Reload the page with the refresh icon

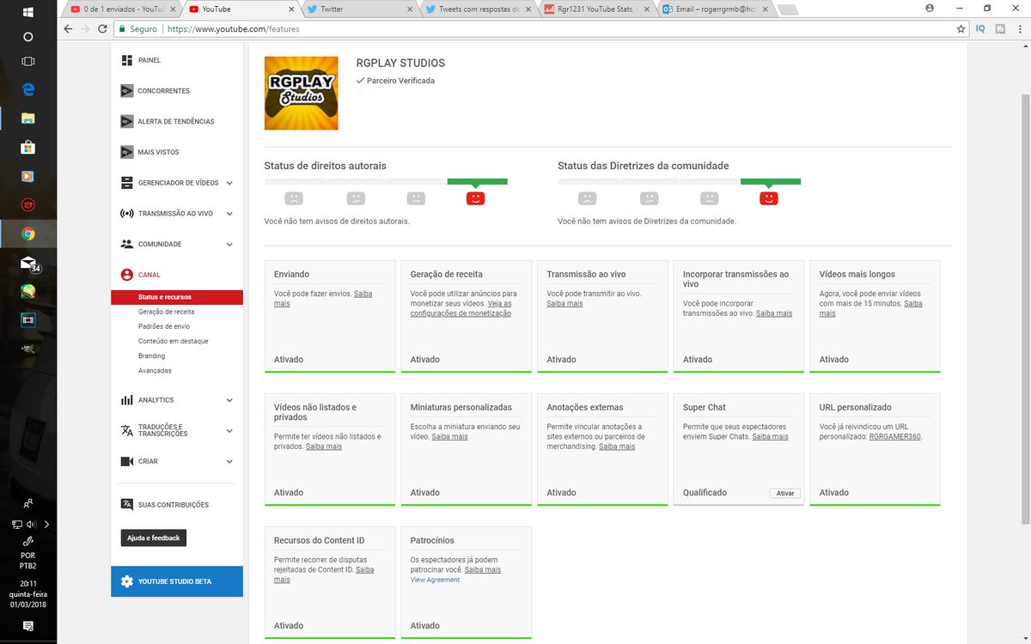pos(101,28)
